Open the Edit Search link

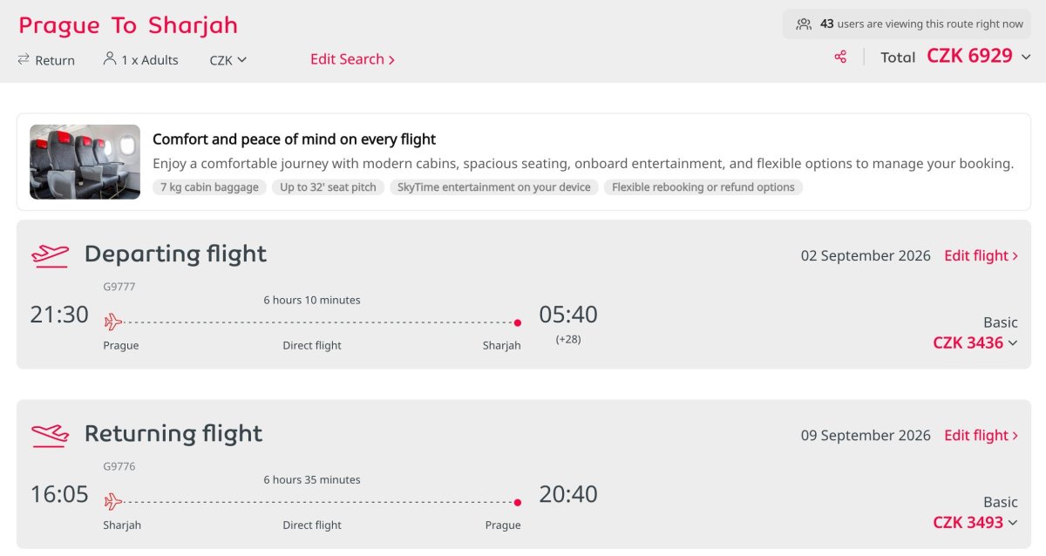click(353, 59)
